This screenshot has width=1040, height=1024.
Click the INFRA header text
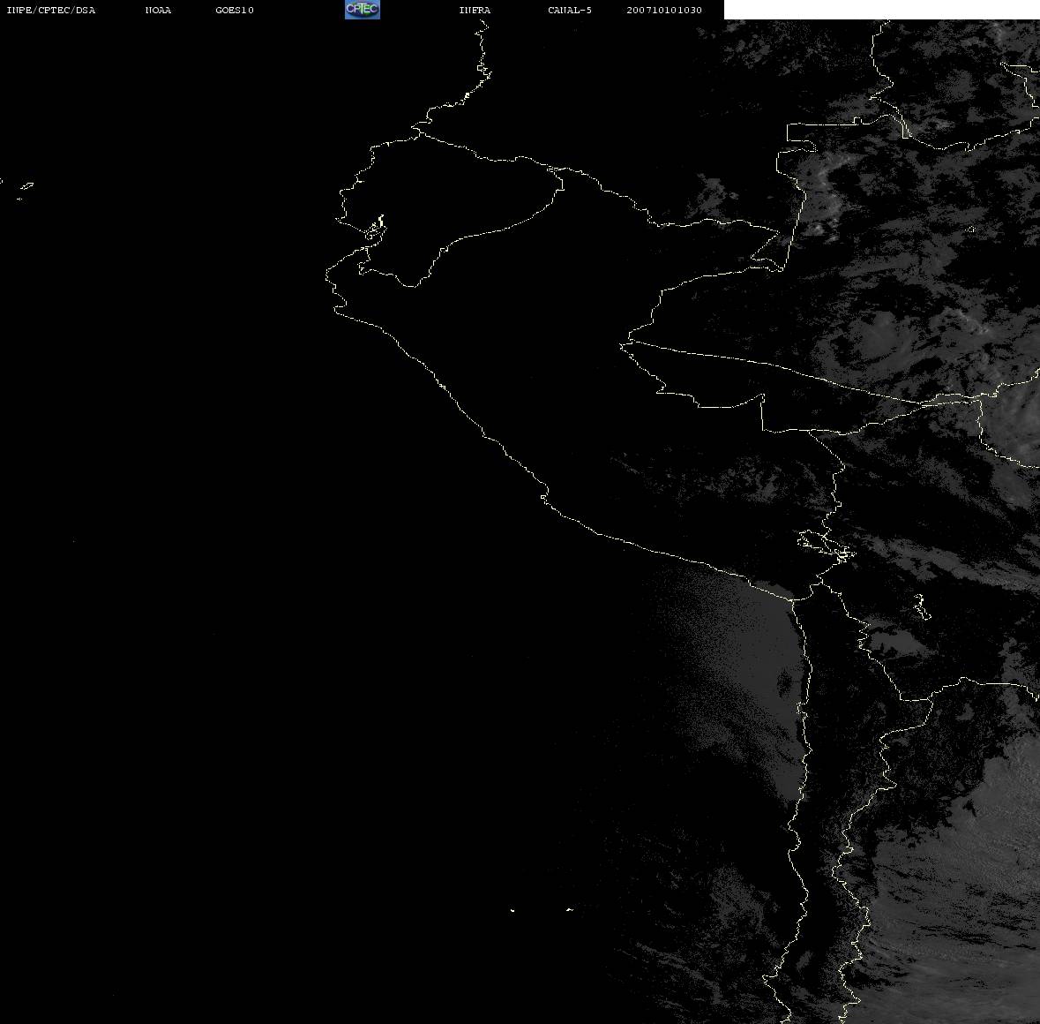[x=475, y=11]
